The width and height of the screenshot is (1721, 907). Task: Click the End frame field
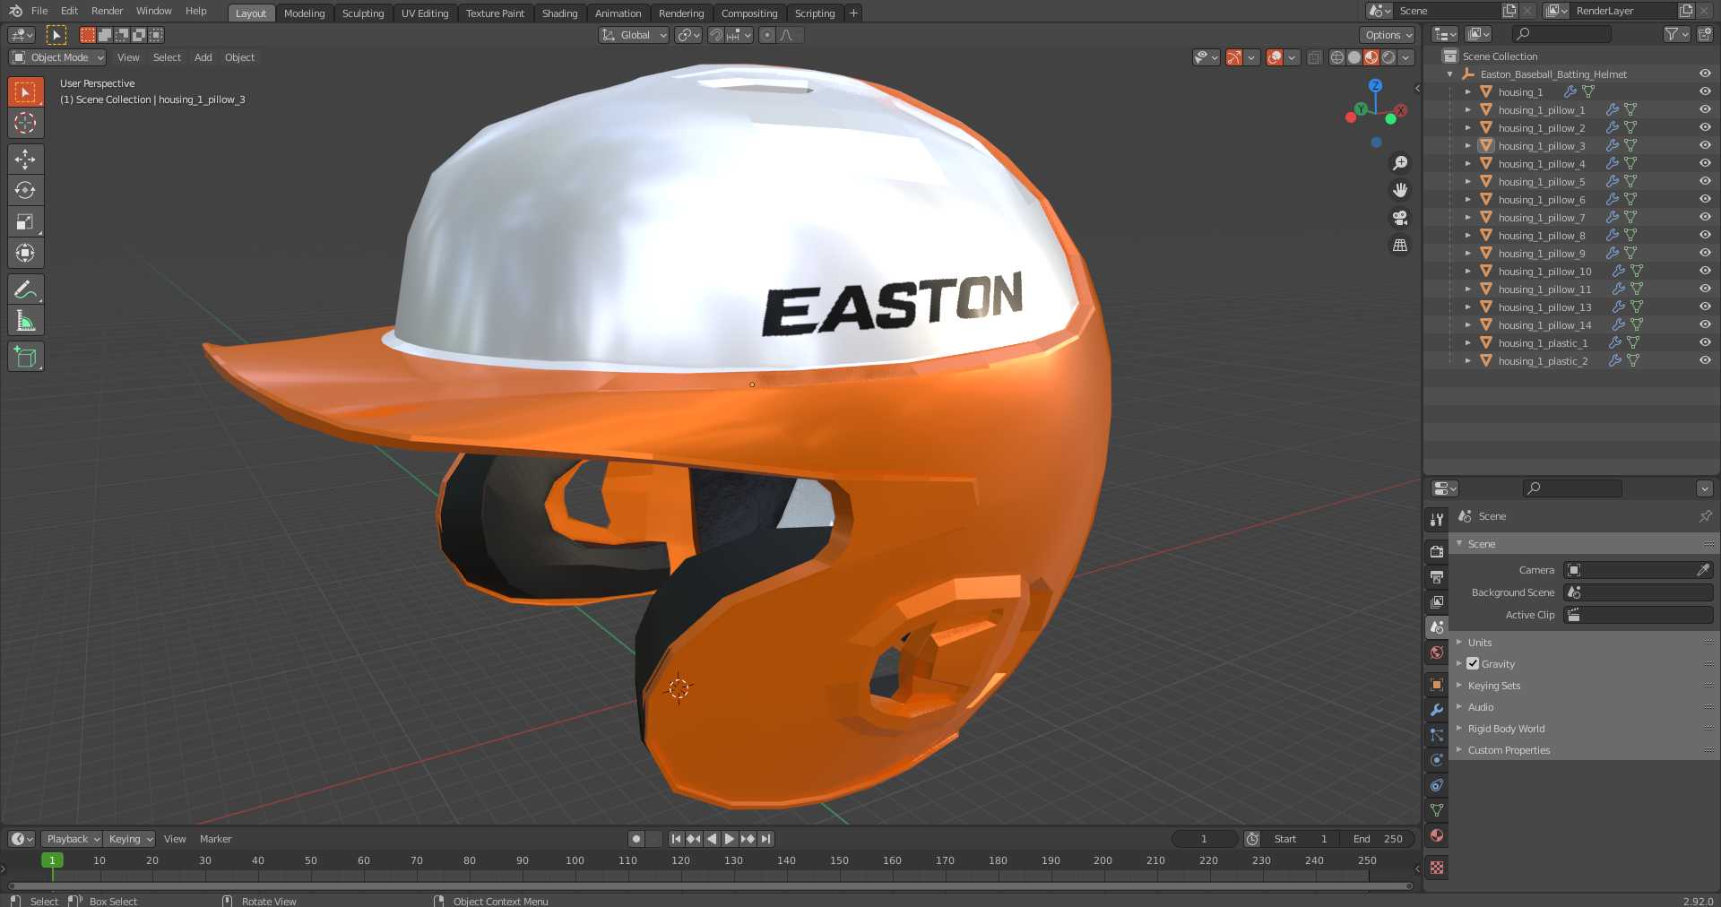coord(1379,839)
